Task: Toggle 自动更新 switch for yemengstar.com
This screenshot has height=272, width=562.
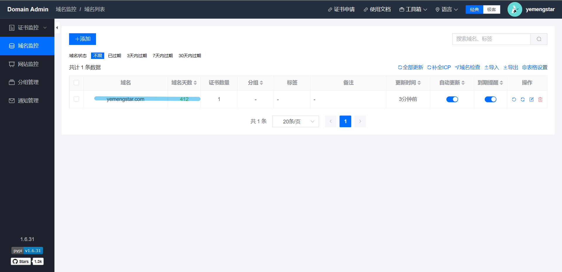Action: coord(452,100)
